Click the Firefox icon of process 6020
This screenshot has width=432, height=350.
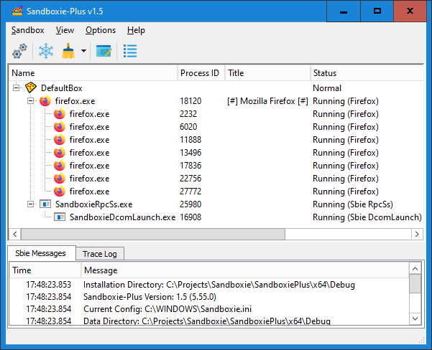coord(60,127)
